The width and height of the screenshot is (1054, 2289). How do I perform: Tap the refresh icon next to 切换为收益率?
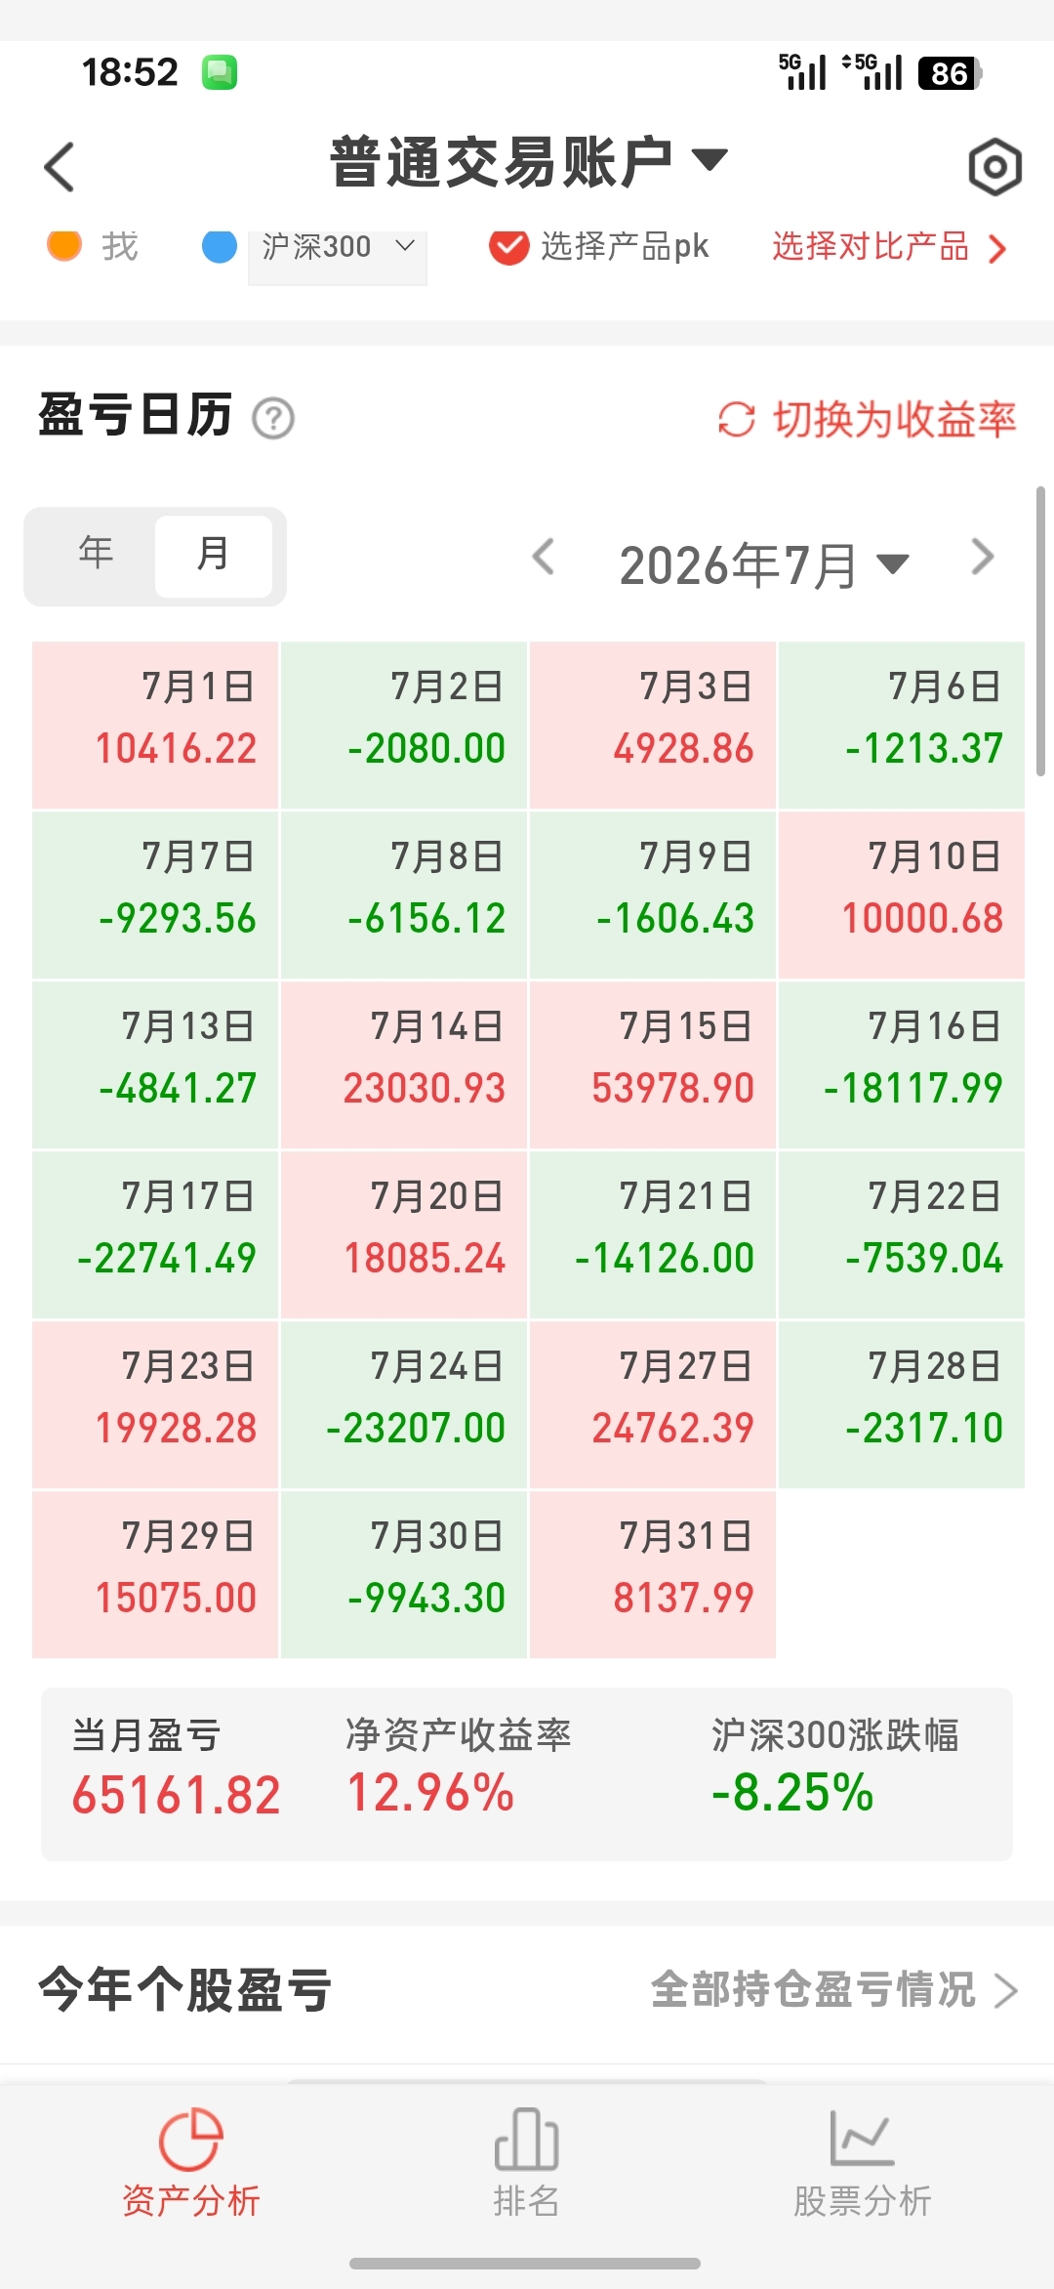(x=737, y=420)
